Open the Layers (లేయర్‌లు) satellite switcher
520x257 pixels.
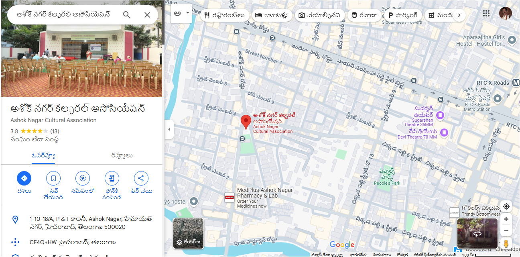tap(189, 233)
